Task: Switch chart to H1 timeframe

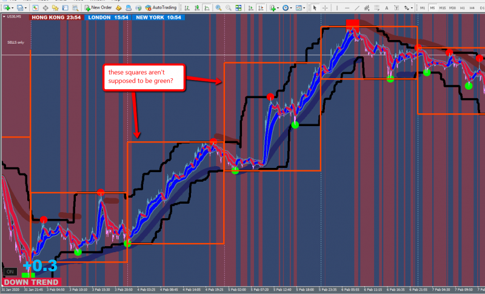Action: (x=463, y=8)
